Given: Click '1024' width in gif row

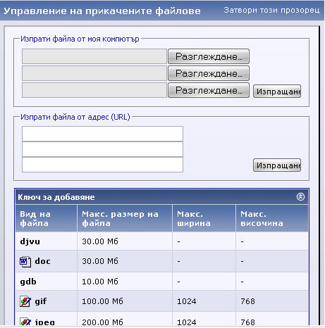Looking at the screenshot, I should 187,301.
